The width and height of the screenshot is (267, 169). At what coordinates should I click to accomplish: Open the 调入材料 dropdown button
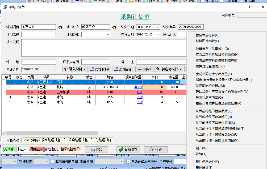75,69
